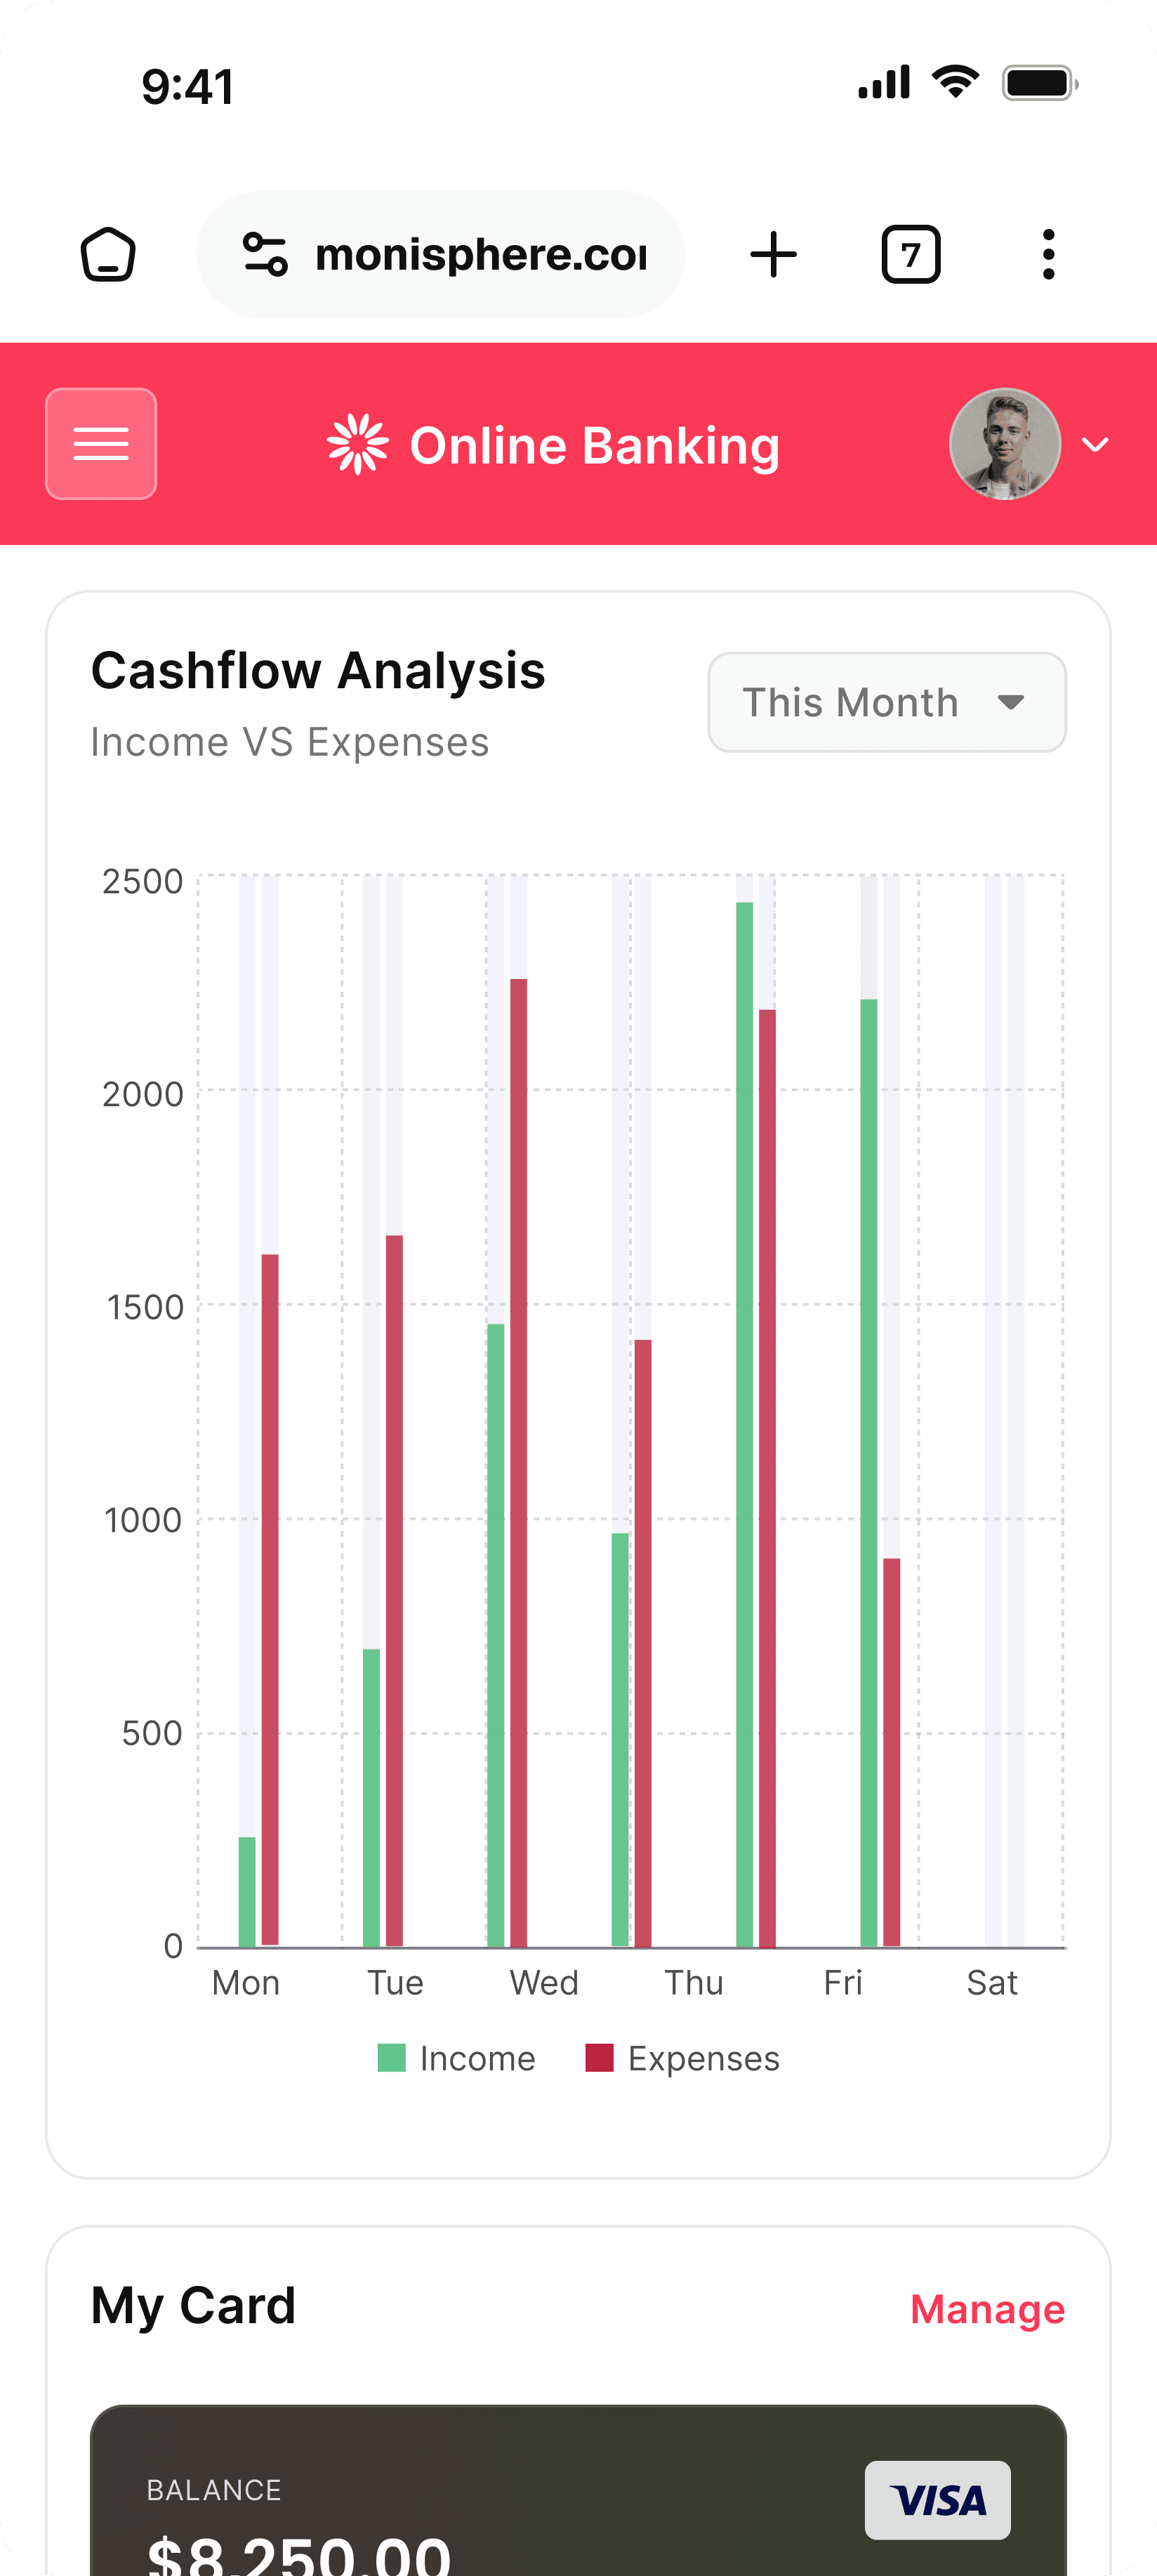Show the open tabs switcher
This screenshot has width=1157, height=2576.
coord(910,254)
